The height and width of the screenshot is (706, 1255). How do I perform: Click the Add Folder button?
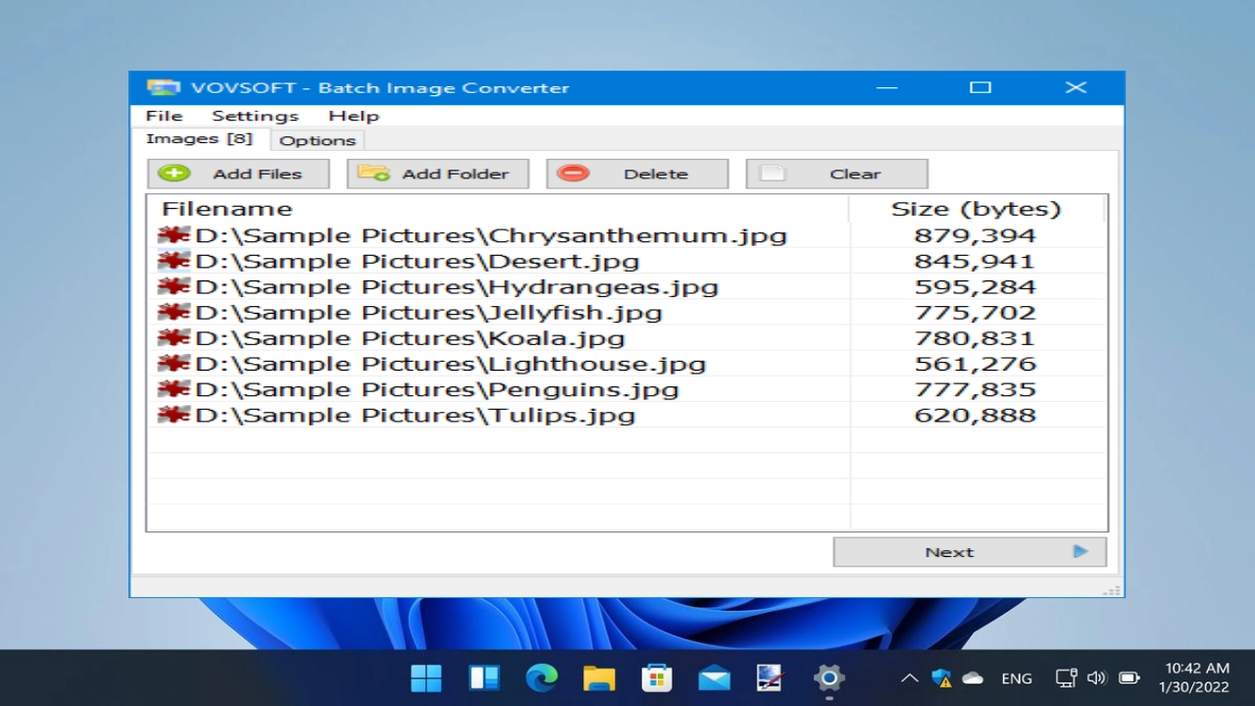pos(437,174)
